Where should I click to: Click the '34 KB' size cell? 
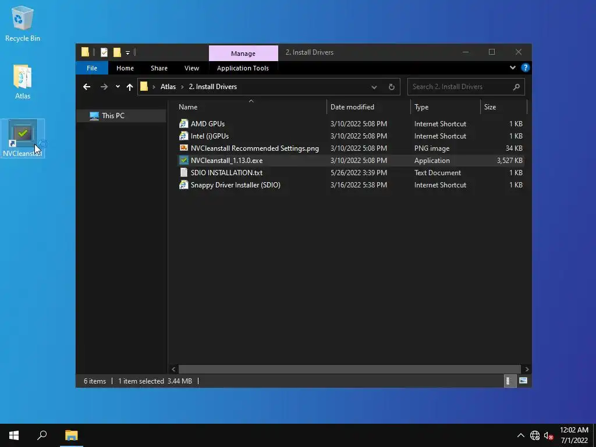coord(514,148)
